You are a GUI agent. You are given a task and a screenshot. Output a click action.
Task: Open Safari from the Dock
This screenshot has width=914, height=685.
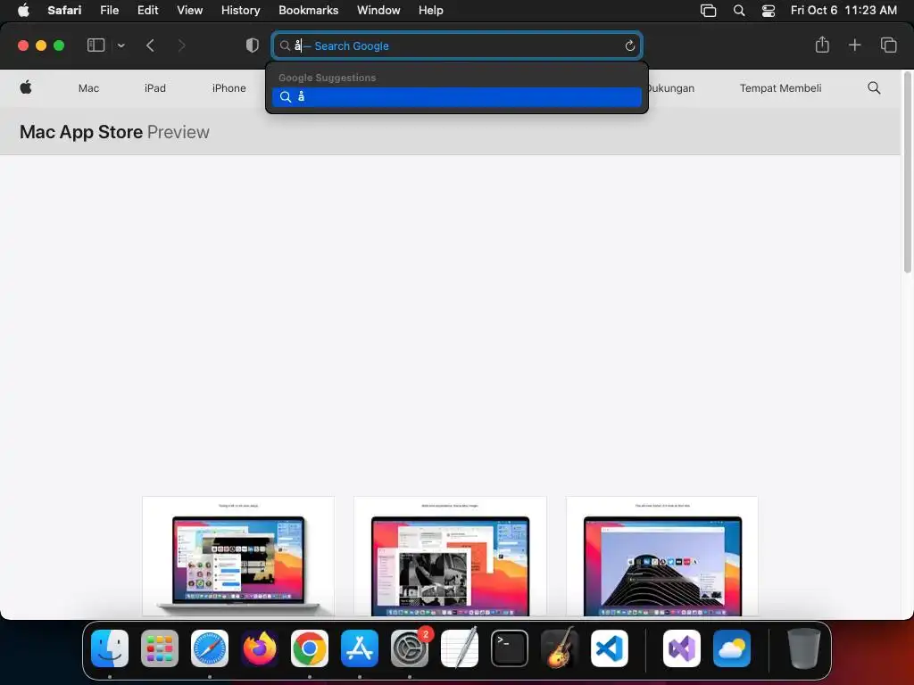click(210, 648)
